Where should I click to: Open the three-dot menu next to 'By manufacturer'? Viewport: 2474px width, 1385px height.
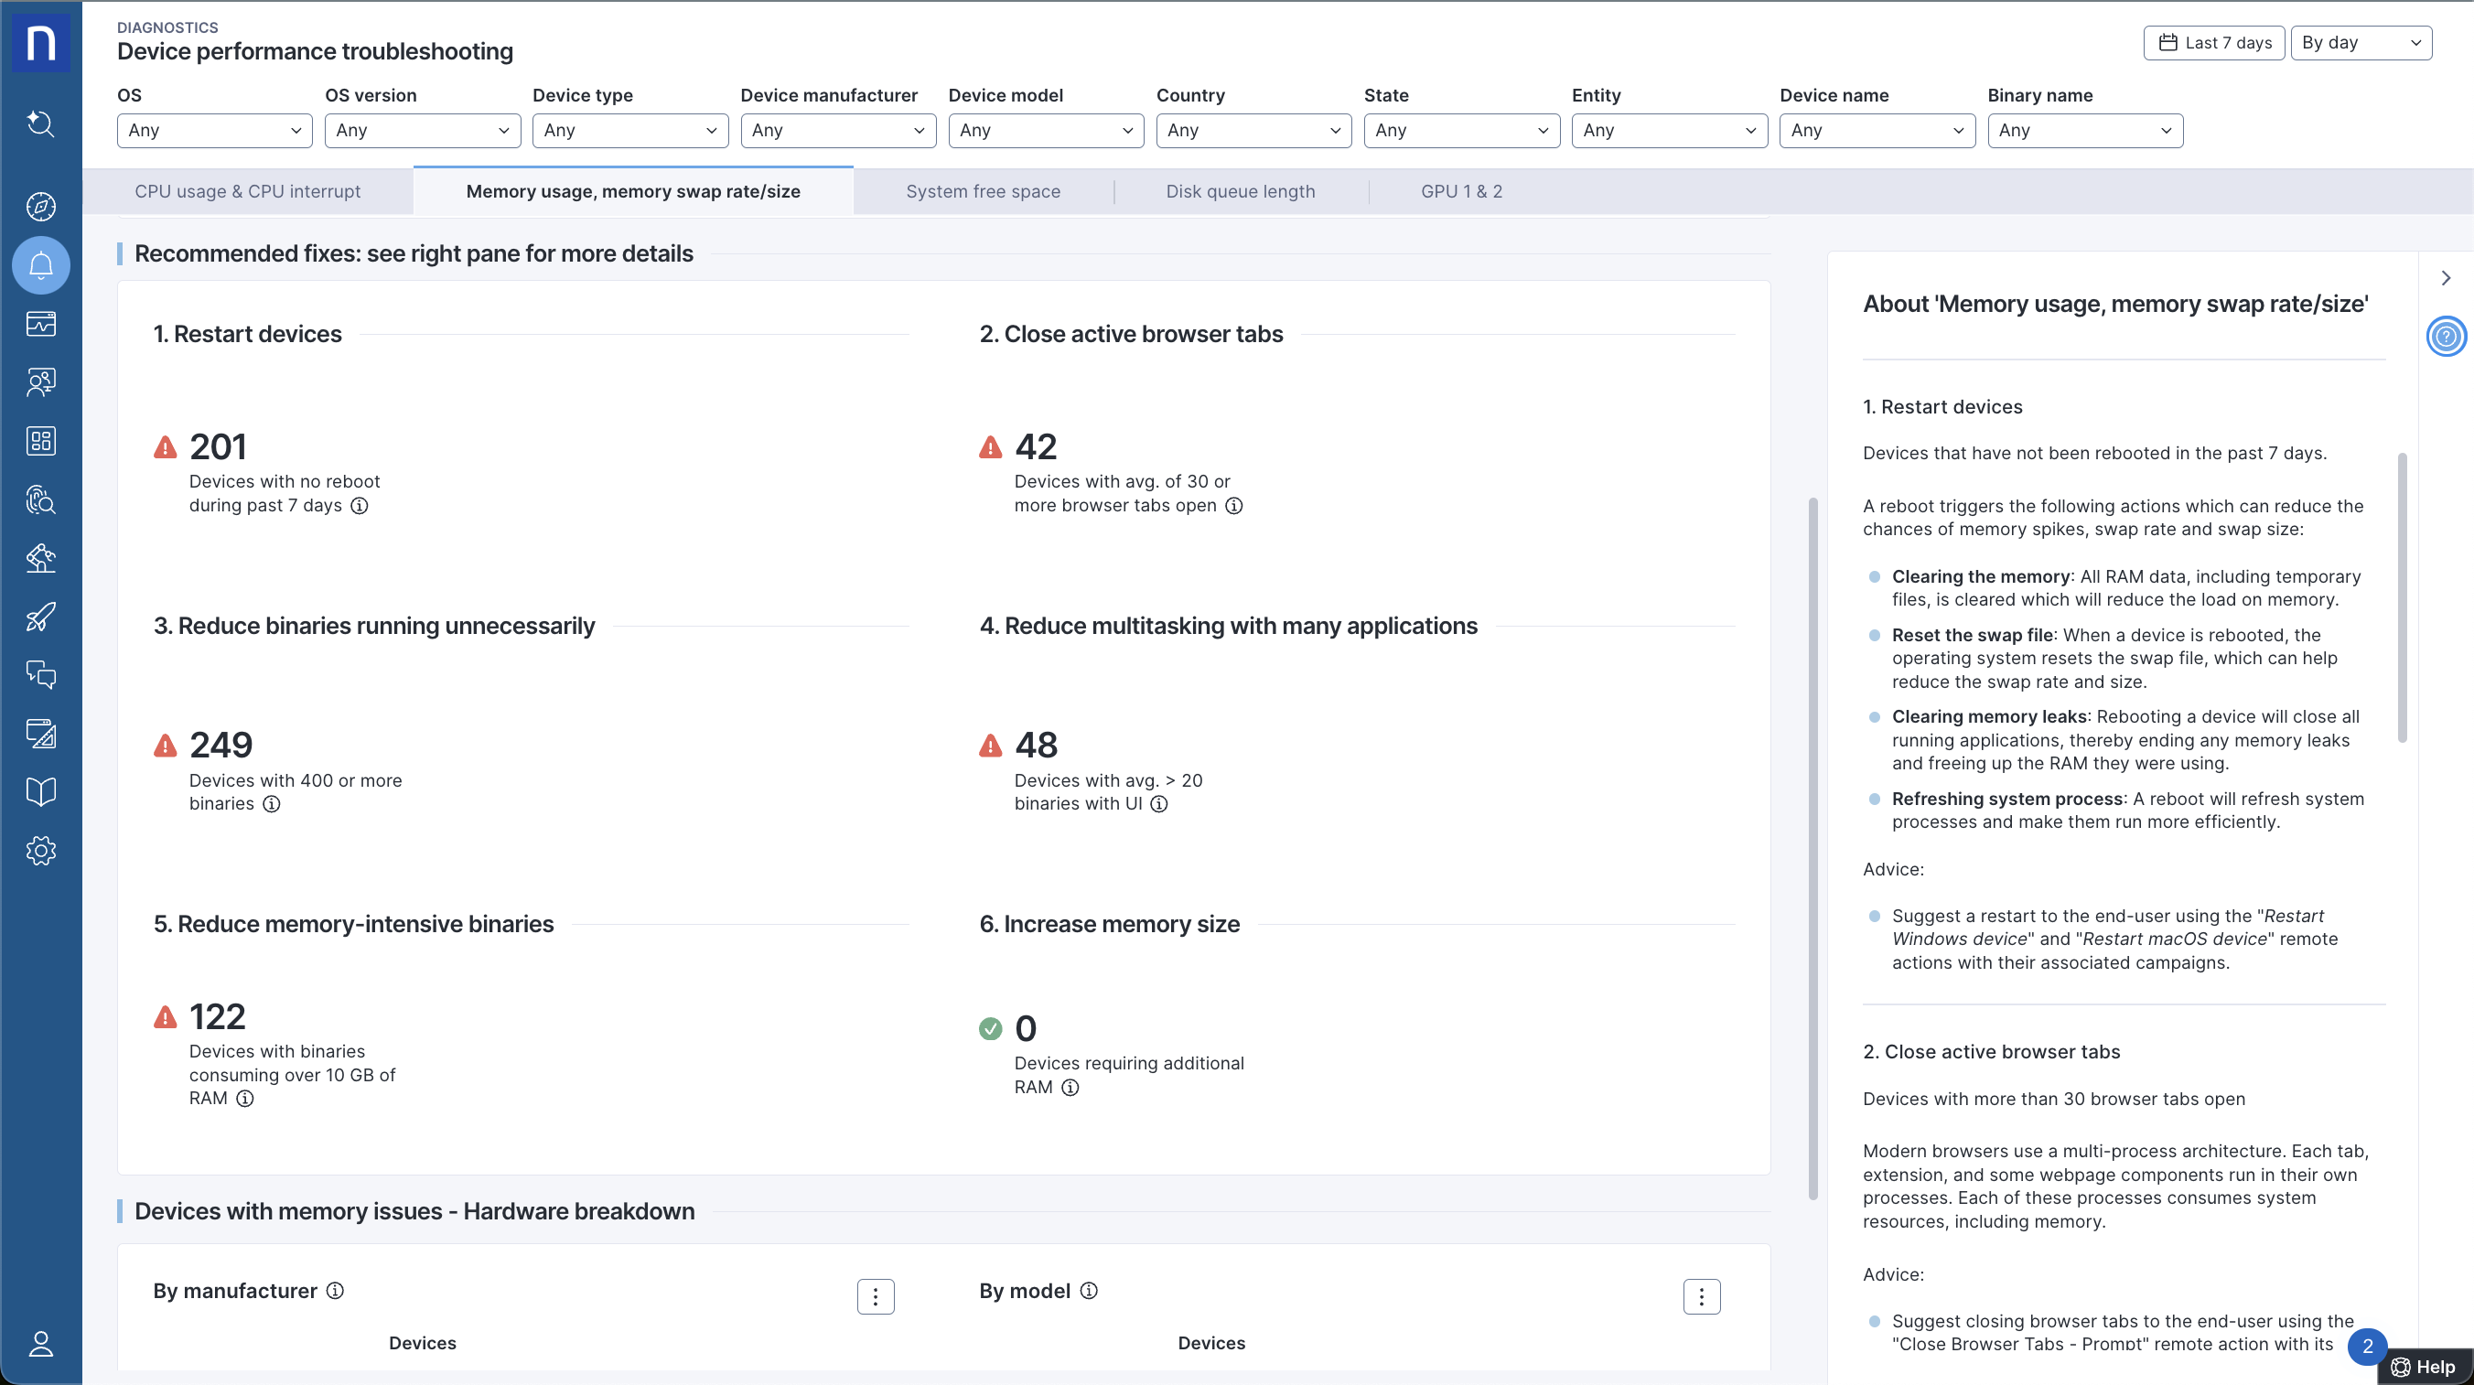[x=875, y=1295]
